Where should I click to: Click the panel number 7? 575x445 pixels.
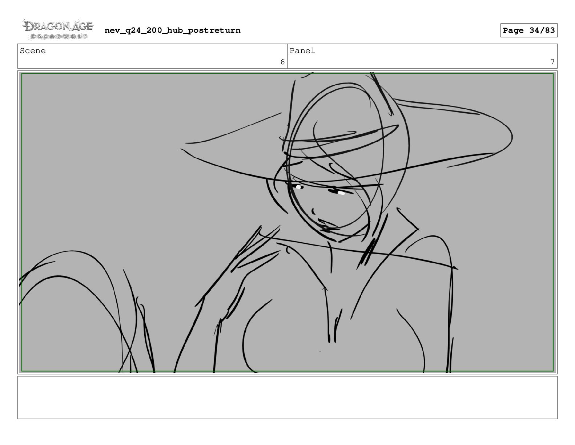click(x=552, y=62)
